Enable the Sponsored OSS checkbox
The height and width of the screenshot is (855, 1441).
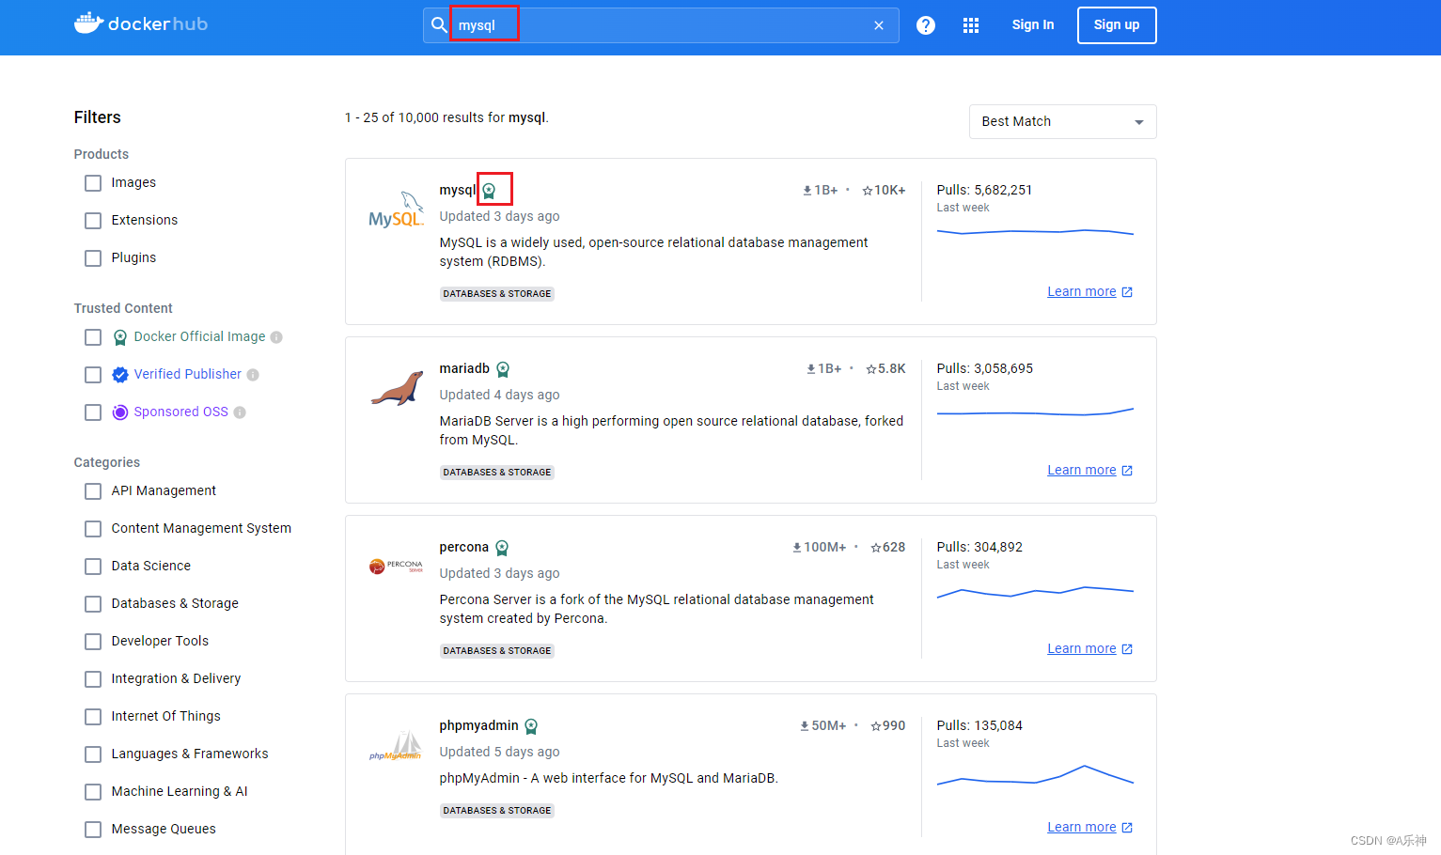(93, 412)
